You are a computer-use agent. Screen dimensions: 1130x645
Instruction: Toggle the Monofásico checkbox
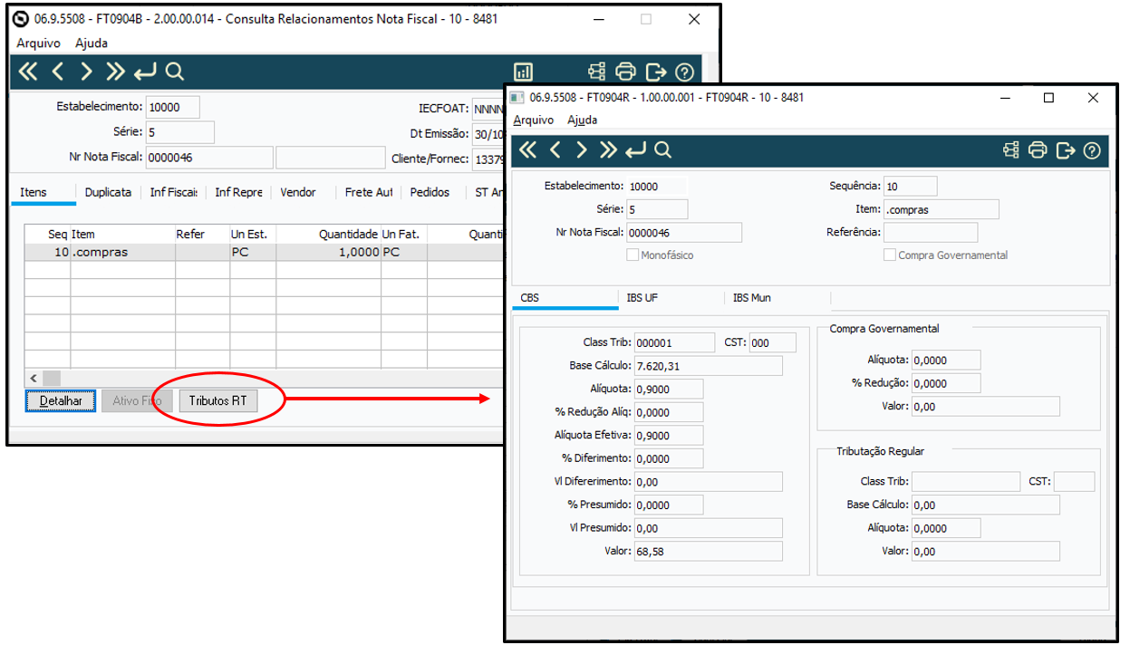click(633, 255)
